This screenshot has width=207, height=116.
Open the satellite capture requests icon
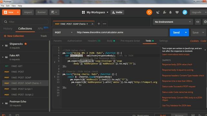point(158,12)
